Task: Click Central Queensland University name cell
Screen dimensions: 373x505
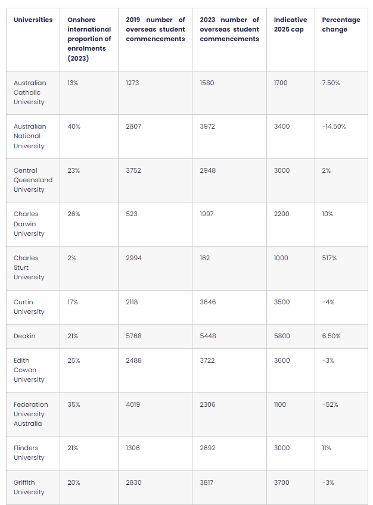Action: tap(33, 180)
